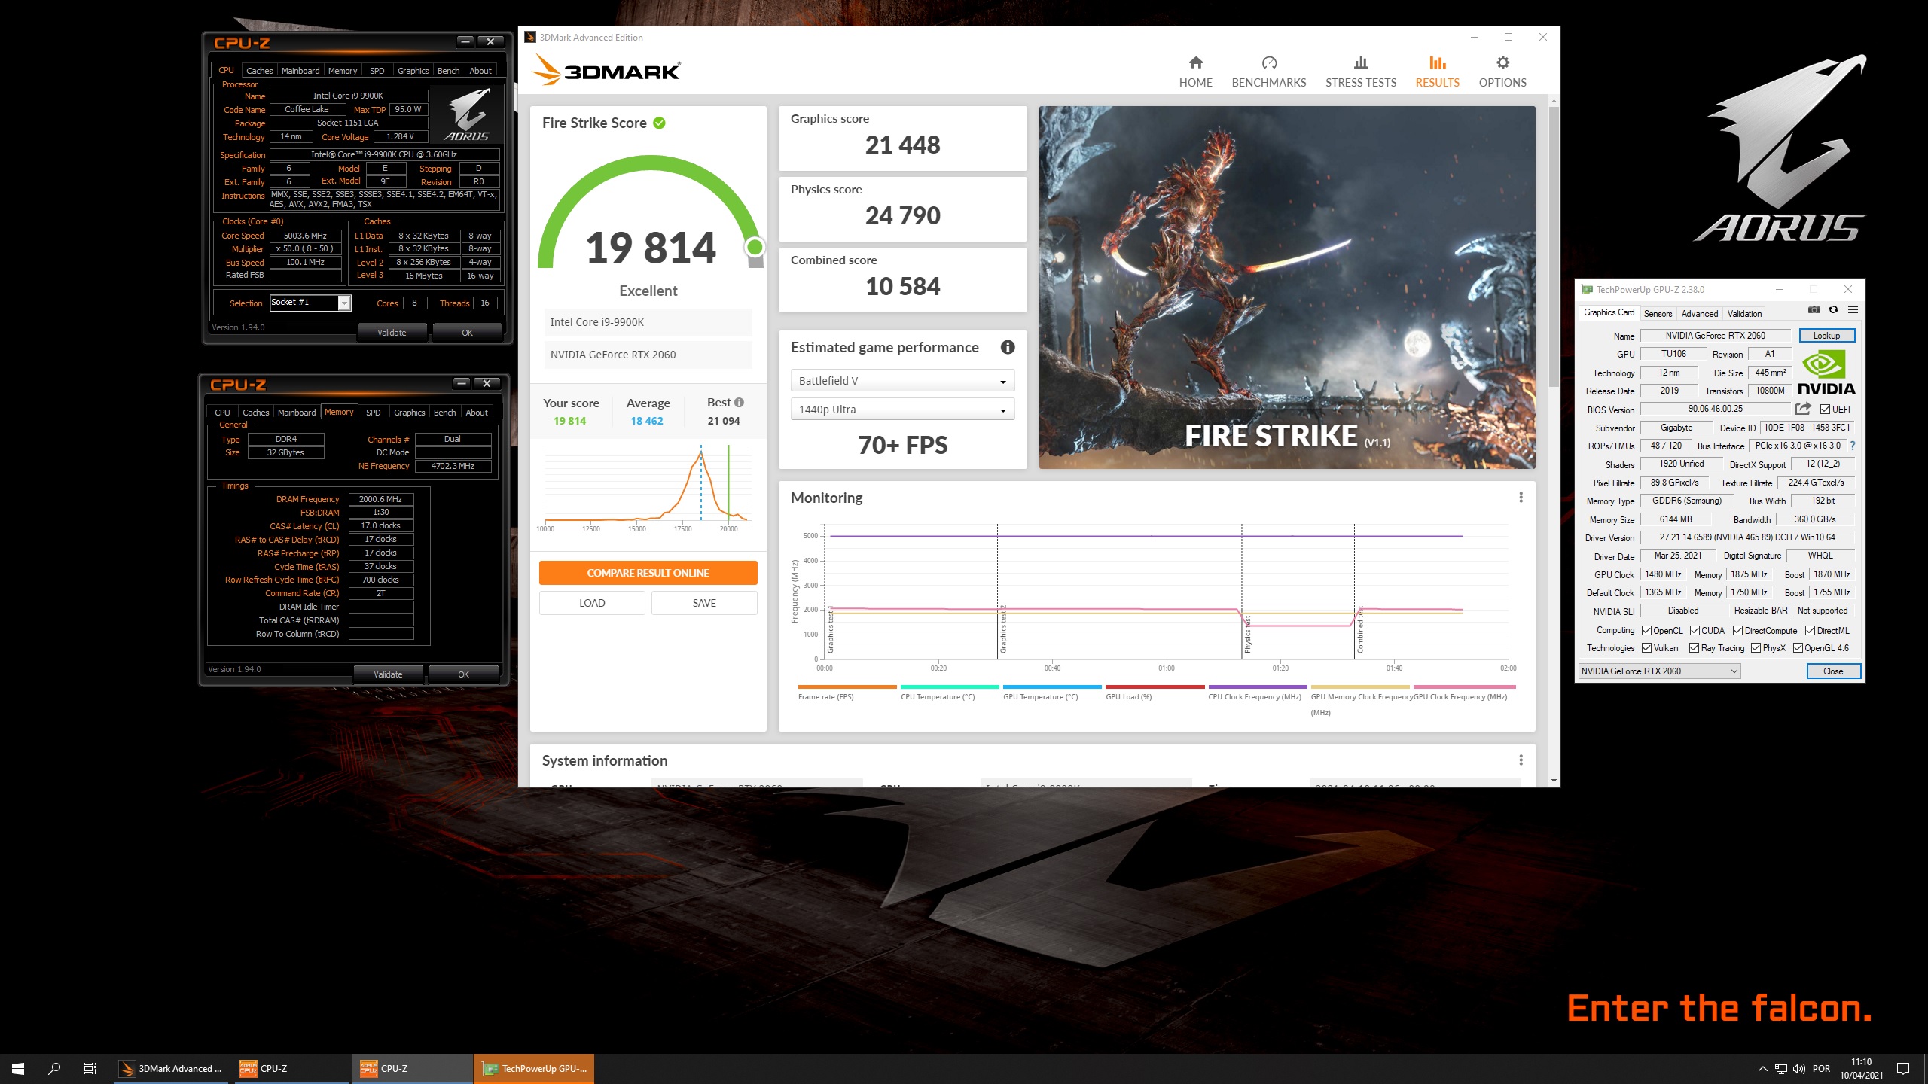The width and height of the screenshot is (1928, 1084).
Task: Open the taskbar search icon
Action: click(54, 1068)
